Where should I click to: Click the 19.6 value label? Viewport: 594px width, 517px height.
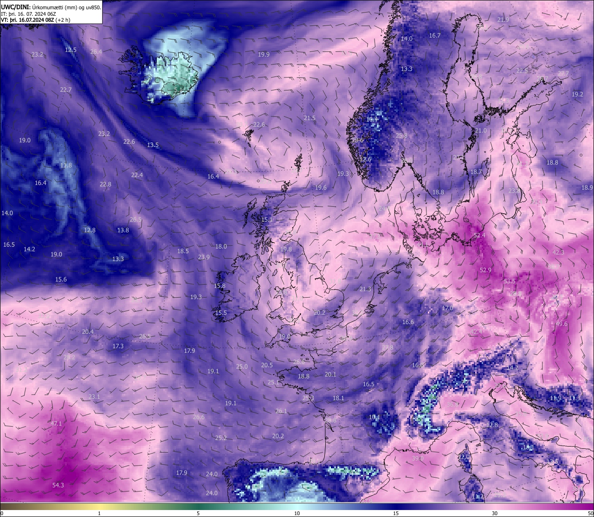point(321,187)
